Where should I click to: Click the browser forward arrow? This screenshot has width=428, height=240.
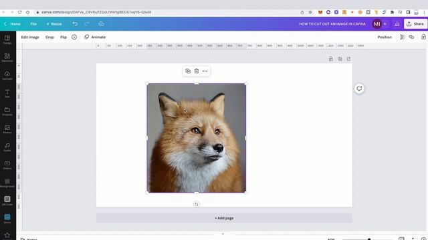coord(12,12)
